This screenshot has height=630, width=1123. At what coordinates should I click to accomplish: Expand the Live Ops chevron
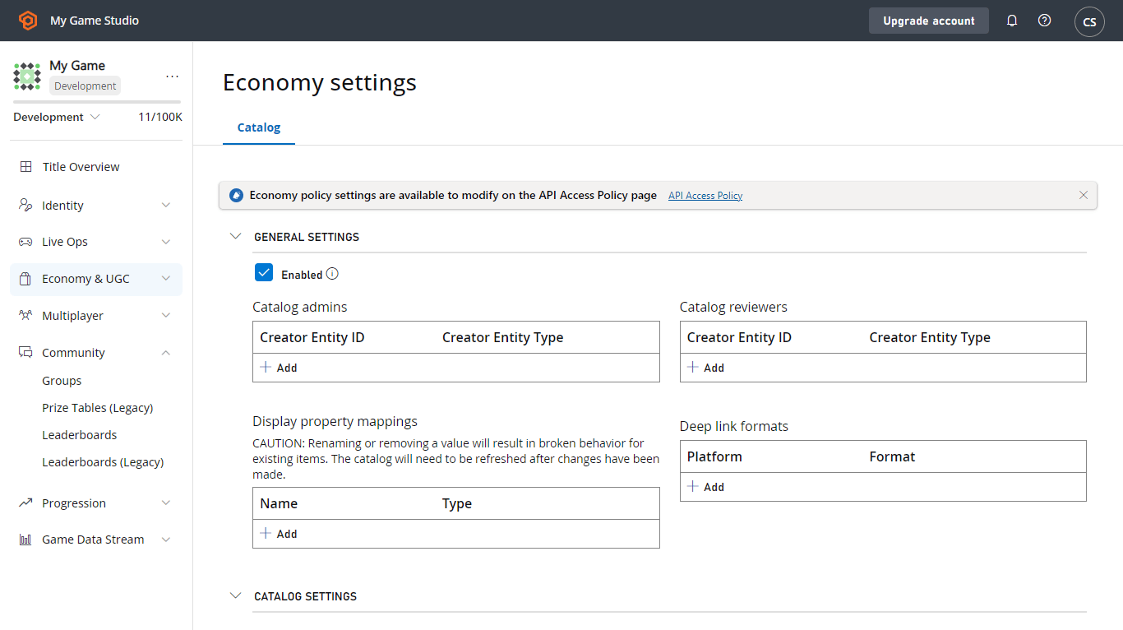coord(166,242)
